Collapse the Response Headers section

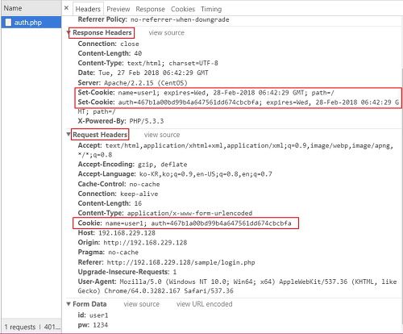pos(69,33)
